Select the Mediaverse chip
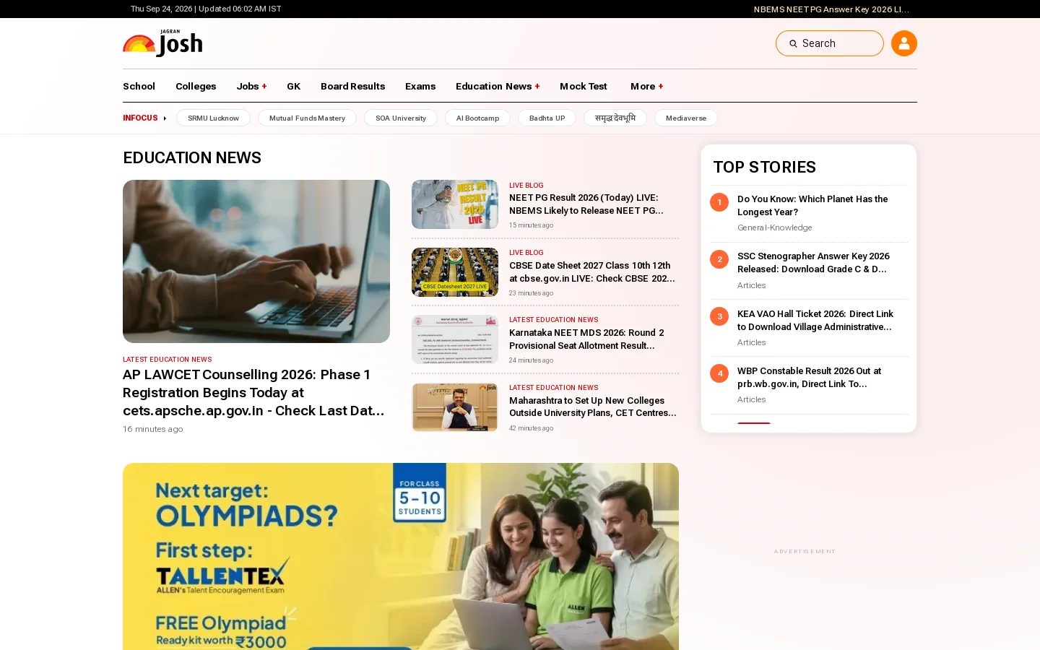The height and width of the screenshot is (650, 1040). point(686,118)
